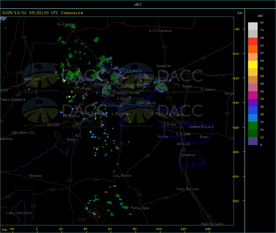This screenshot has width=276, height=233.
Task: Click the Divisadero map label
Action: (x=66, y=24)
